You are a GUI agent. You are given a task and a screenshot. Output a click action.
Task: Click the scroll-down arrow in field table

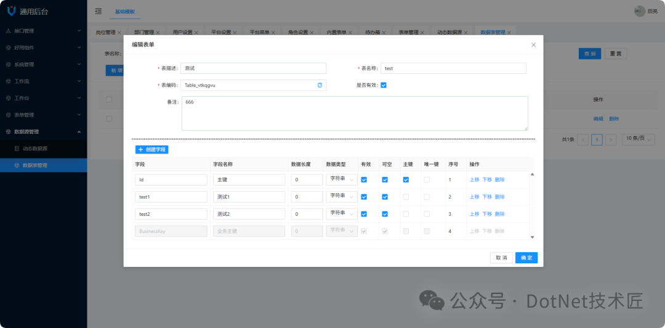pos(533,237)
